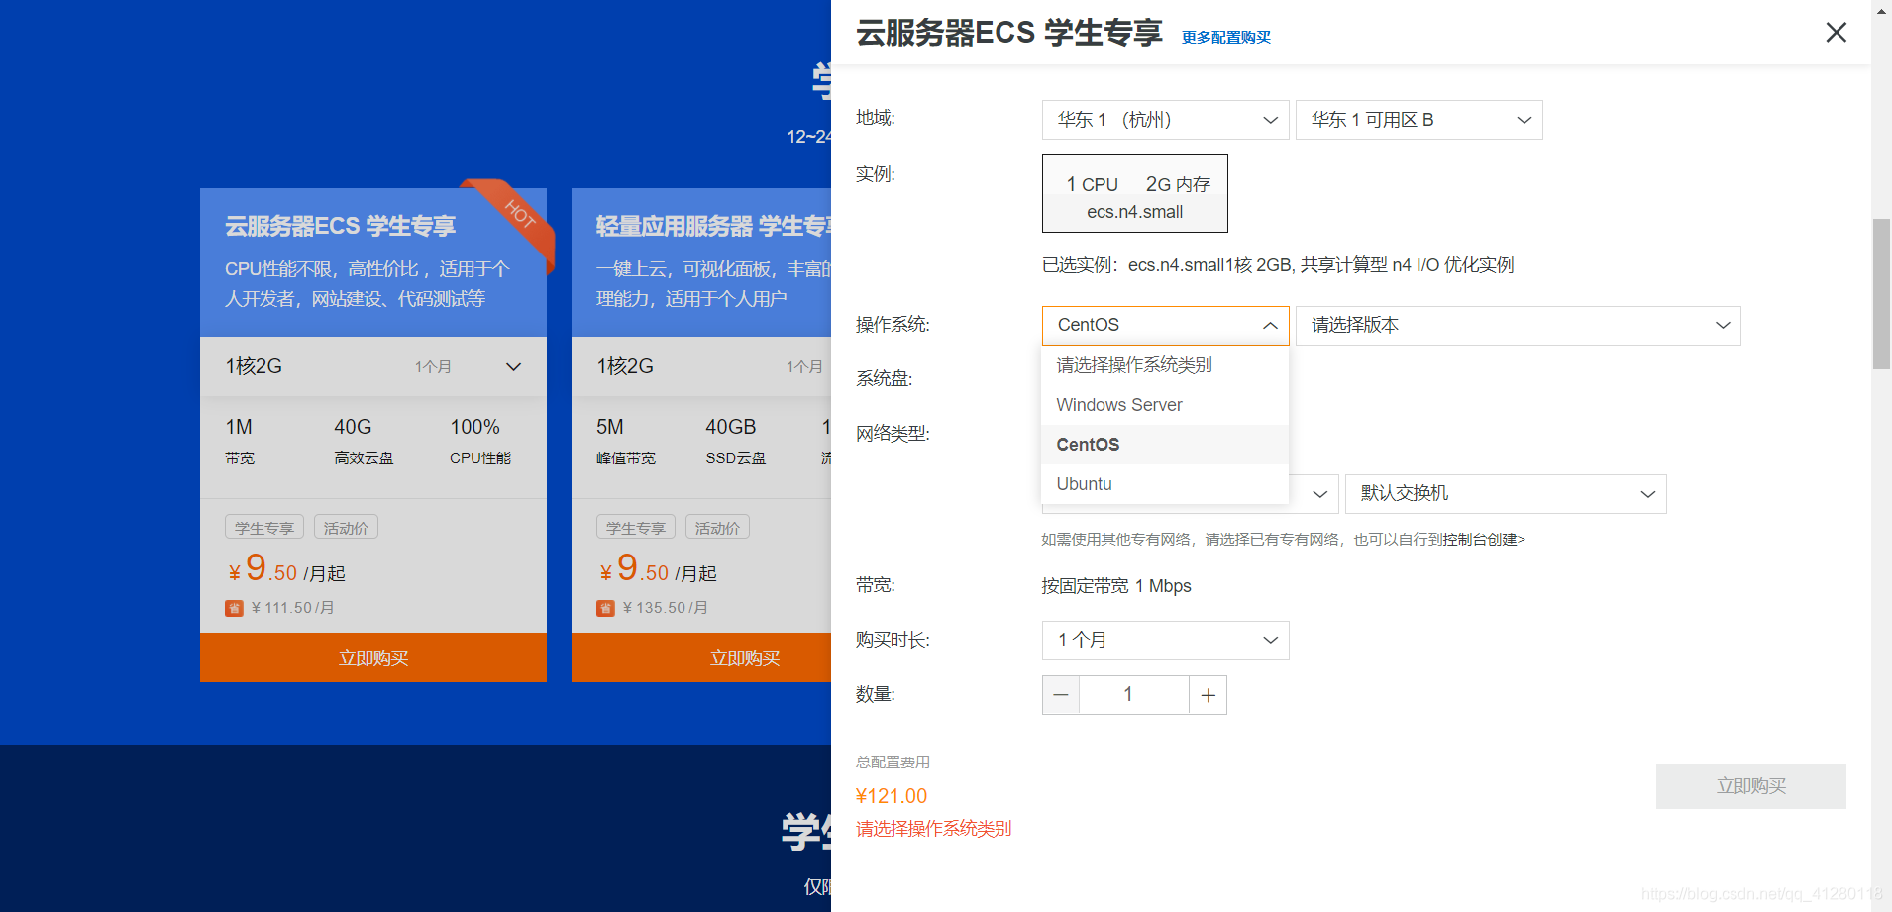This screenshot has height=912, width=1892.
Task: Choose Ubuntu from the OS list
Action: pos(1165,484)
